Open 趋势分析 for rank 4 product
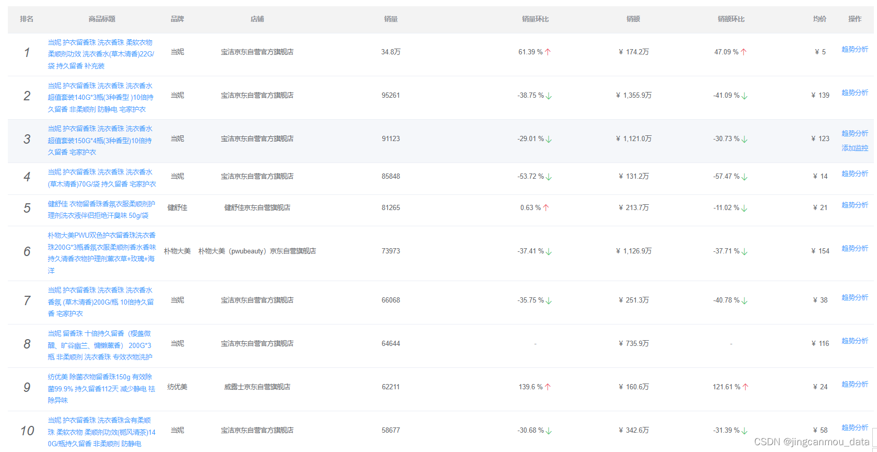This screenshot has height=452, width=877. [x=855, y=173]
